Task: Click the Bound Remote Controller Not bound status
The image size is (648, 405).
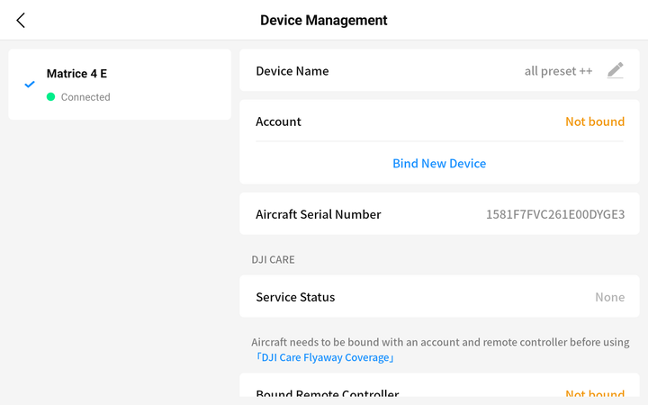Action: [x=595, y=394]
